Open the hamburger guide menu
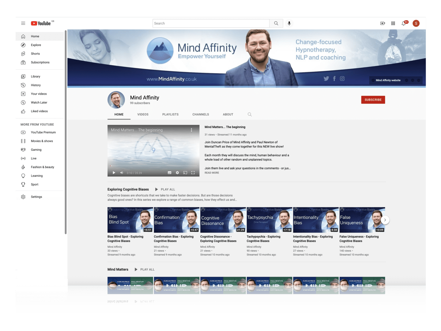Screen dimensions: 441x331 (23, 23)
